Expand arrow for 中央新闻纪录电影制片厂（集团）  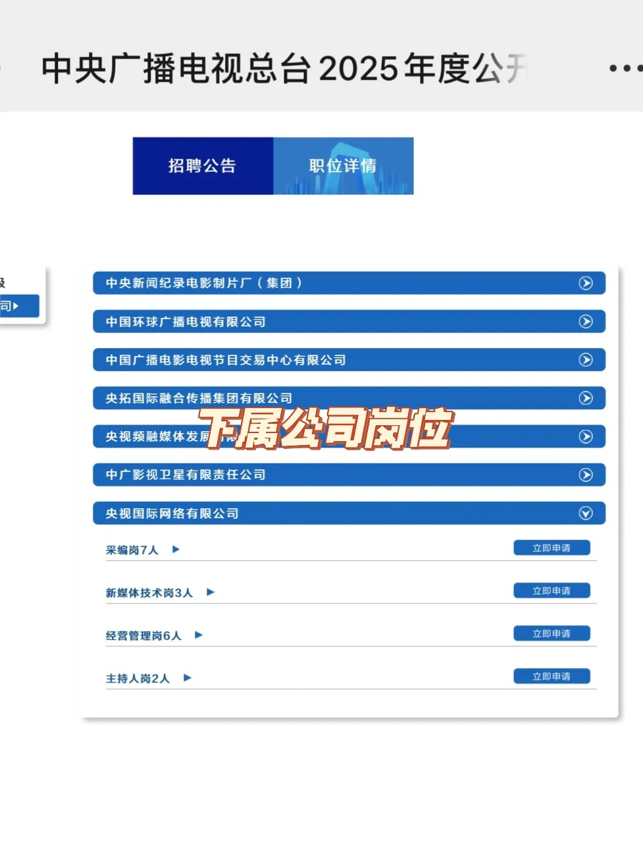(x=586, y=283)
